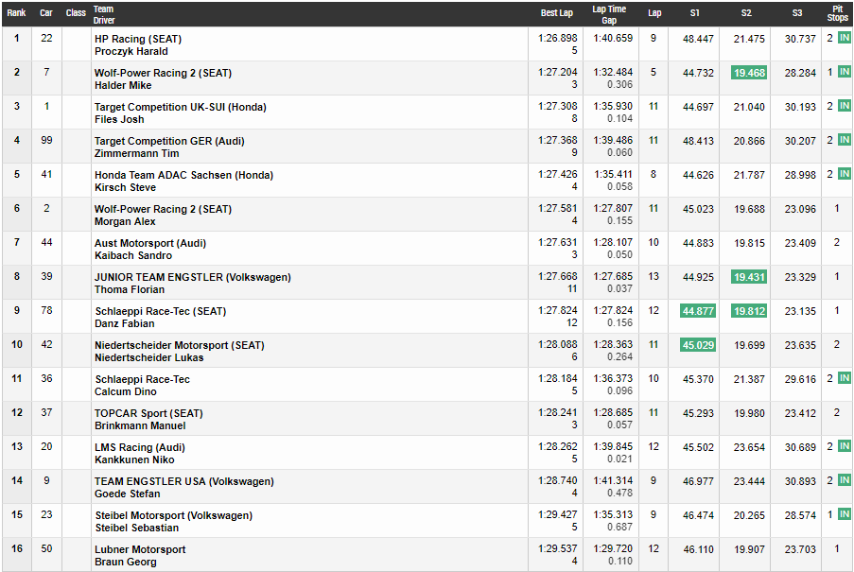
Task: Click the green highlighted 19.431 S2 time
Action: (x=749, y=277)
